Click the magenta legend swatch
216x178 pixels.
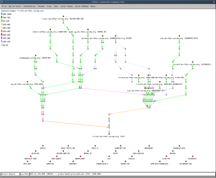tap(2, 41)
